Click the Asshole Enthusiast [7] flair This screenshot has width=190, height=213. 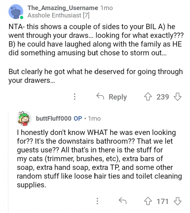tap(58, 16)
